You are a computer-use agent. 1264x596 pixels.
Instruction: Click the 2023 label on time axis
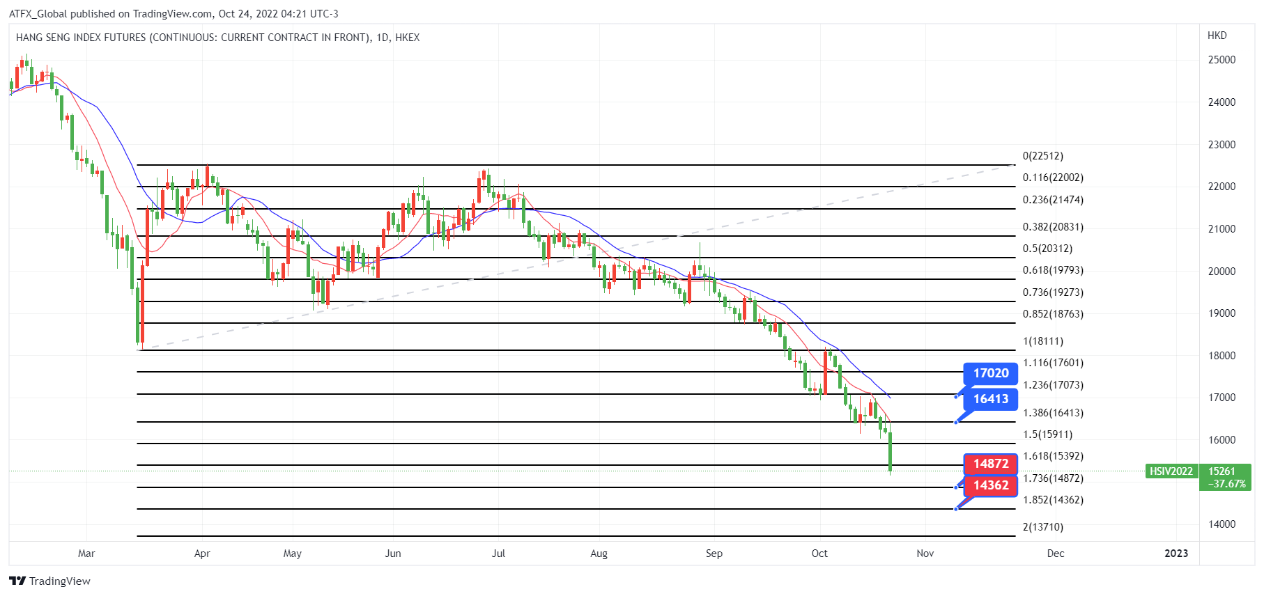pyautogui.click(x=1177, y=554)
